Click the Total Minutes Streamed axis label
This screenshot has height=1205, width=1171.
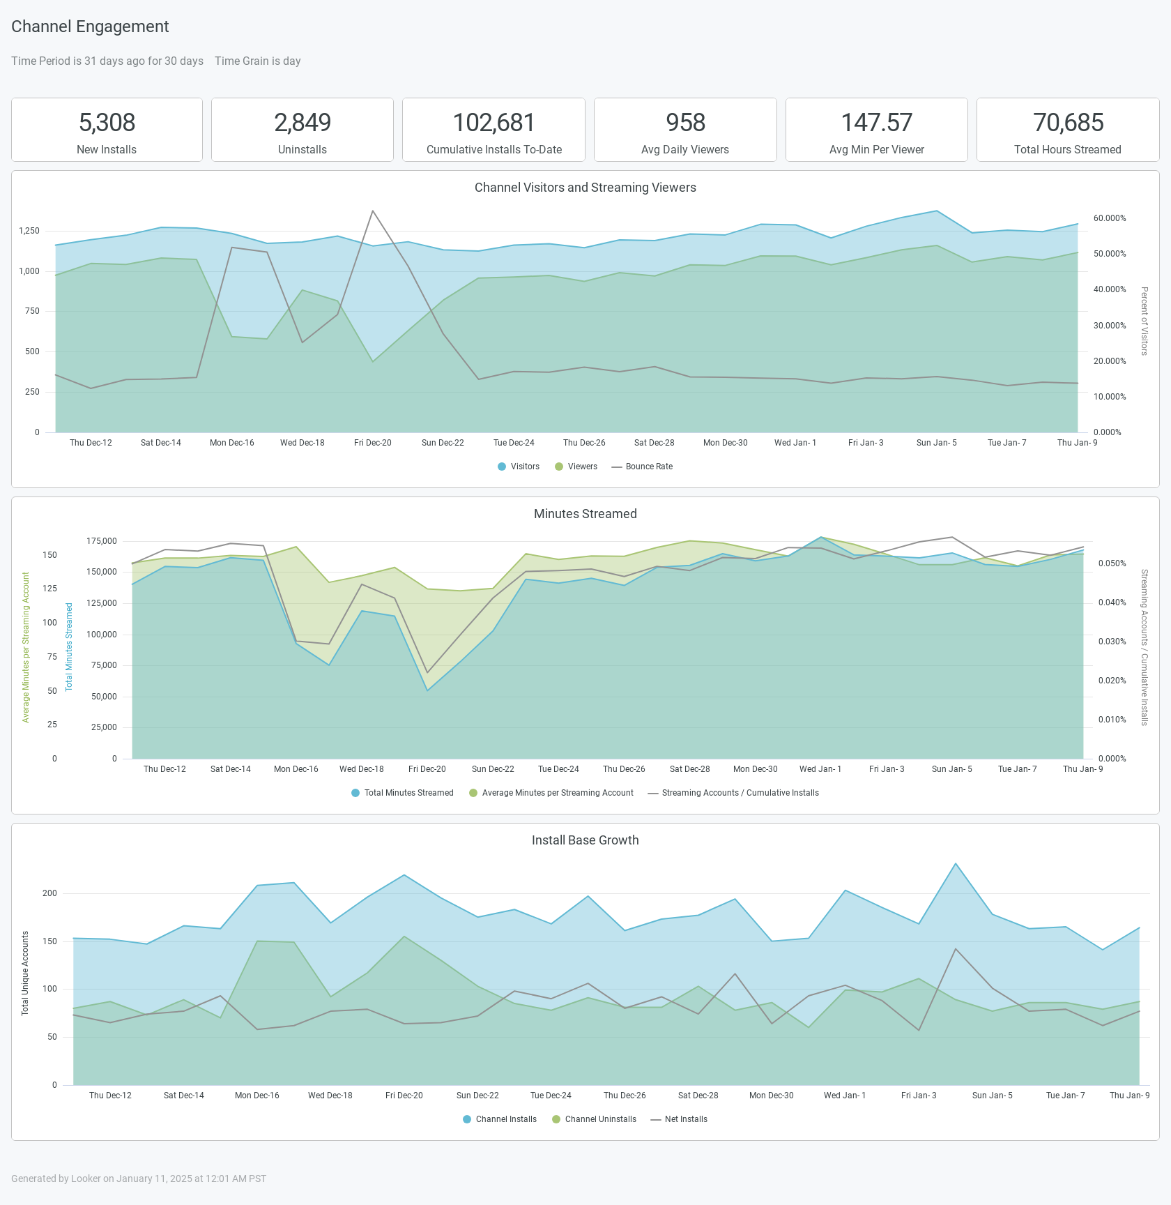pyautogui.click(x=69, y=647)
